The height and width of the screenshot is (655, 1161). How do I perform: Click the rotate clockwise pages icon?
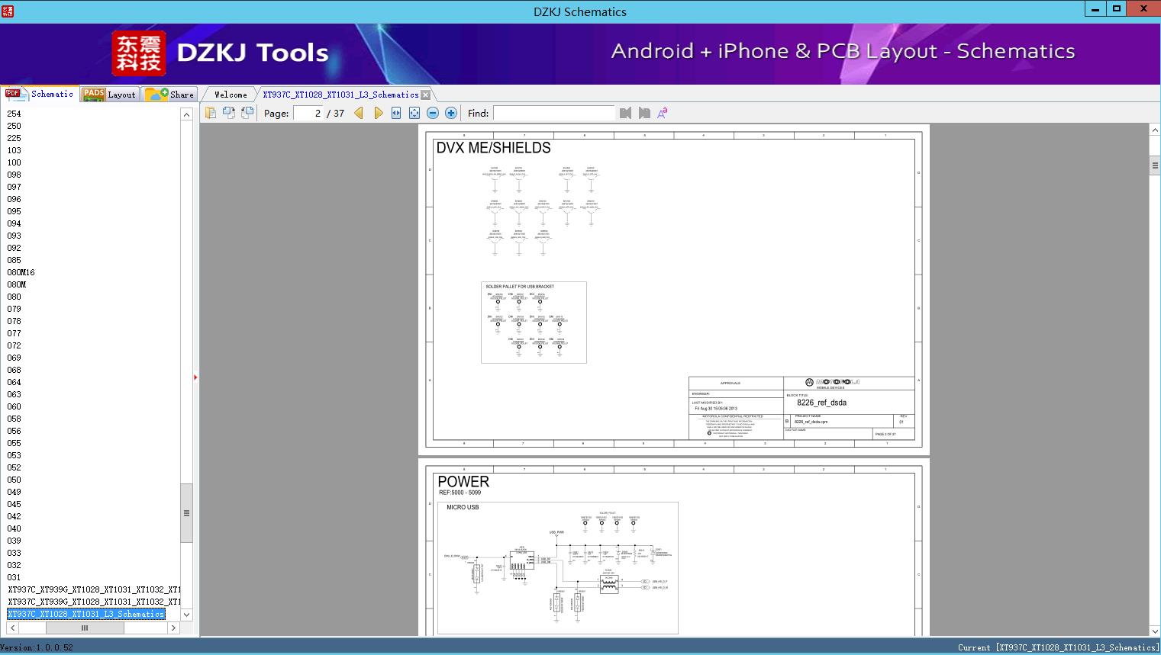coord(228,113)
